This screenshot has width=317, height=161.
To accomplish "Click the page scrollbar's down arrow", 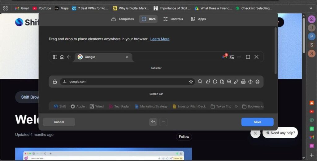I will 304,158.
